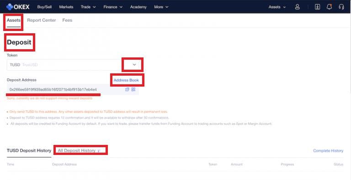Screen dimensions: 351x180
Task: Copy the deposit address
Action: click(x=127, y=89)
